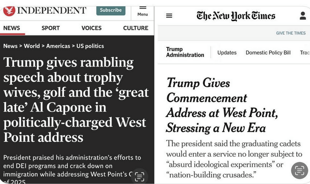Open the Trump Administration section label
310x184 pixels.
tap(185, 52)
